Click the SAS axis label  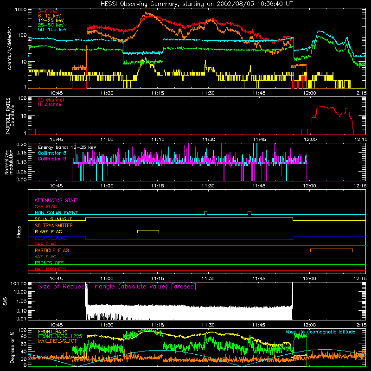pos(5,301)
